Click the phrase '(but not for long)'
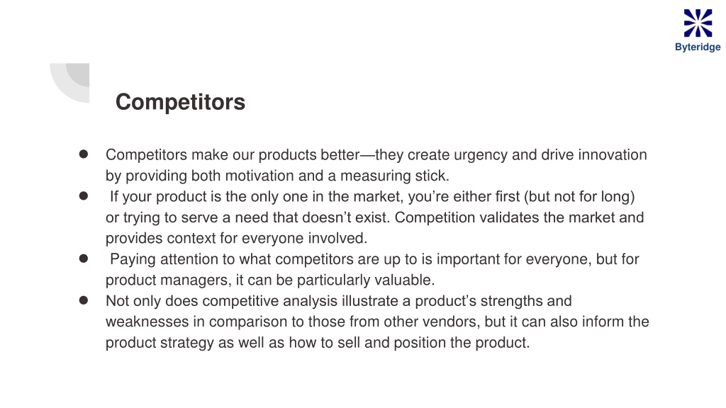The image size is (726, 408). (579, 197)
